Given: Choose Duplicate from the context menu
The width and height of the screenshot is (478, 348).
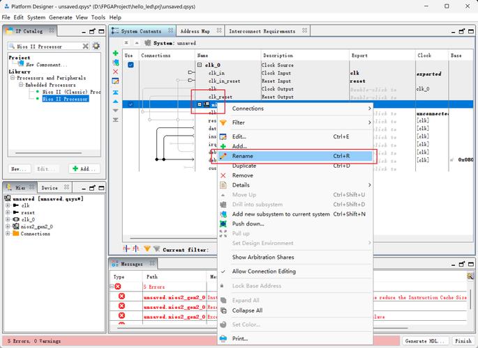Looking at the screenshot, I should (x=295, y=166).
